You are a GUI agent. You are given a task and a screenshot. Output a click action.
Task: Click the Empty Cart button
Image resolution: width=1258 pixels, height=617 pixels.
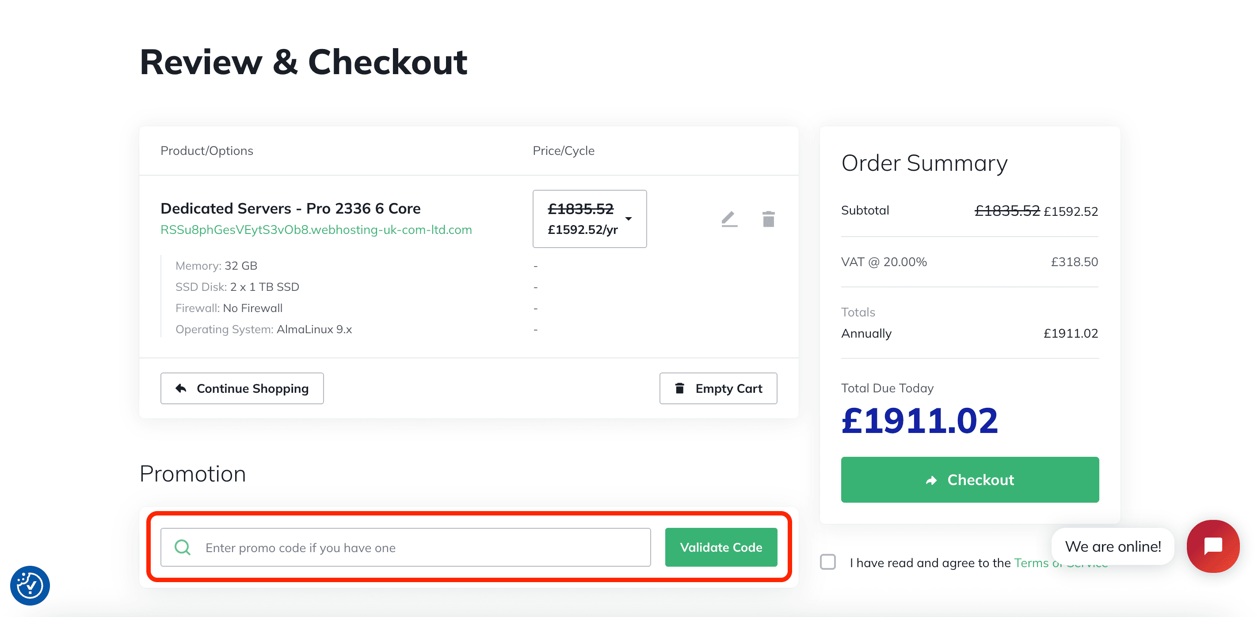pos(718,388)
